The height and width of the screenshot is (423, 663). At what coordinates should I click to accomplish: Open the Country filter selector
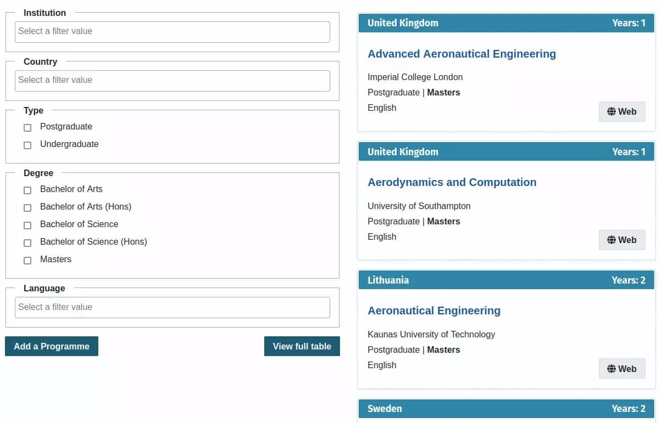(x=172, y=81)
